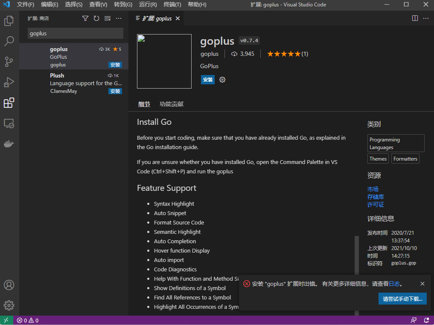Open the 文件(F) menu
The image size is (434, 325).
click(x=26, y=4)
